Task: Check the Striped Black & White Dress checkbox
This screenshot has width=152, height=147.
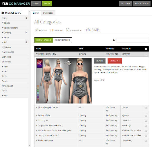Action: pos(146,126)
